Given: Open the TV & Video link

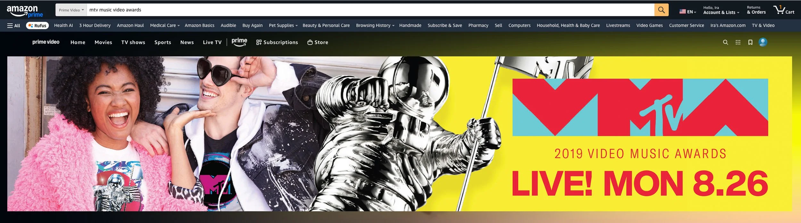Looking at the screenshot, I should 763,26.
